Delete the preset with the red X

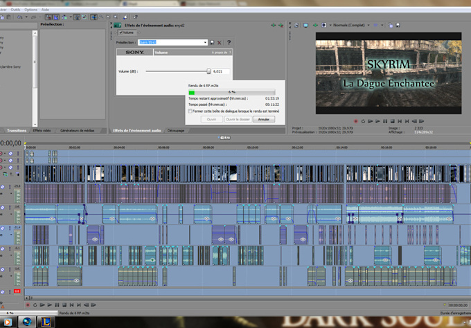click(x=220, y=42)
